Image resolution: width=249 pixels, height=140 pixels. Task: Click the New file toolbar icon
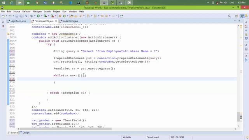click(3, 16)
